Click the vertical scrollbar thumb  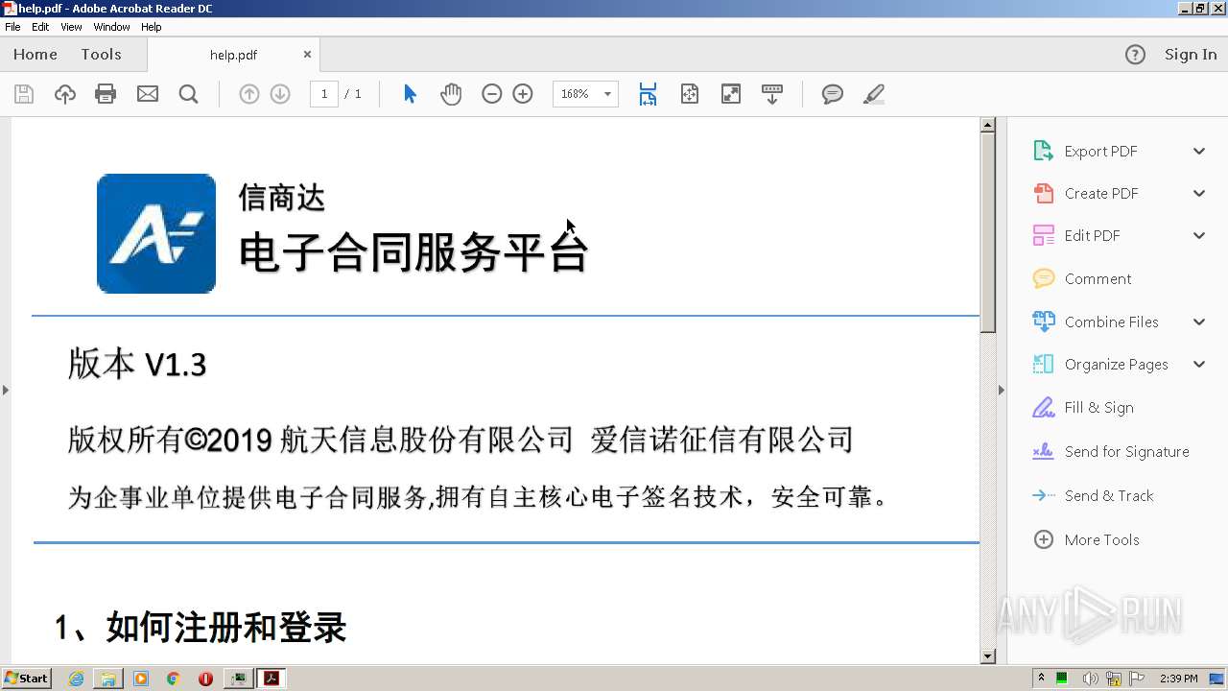(x=988, y=232)
